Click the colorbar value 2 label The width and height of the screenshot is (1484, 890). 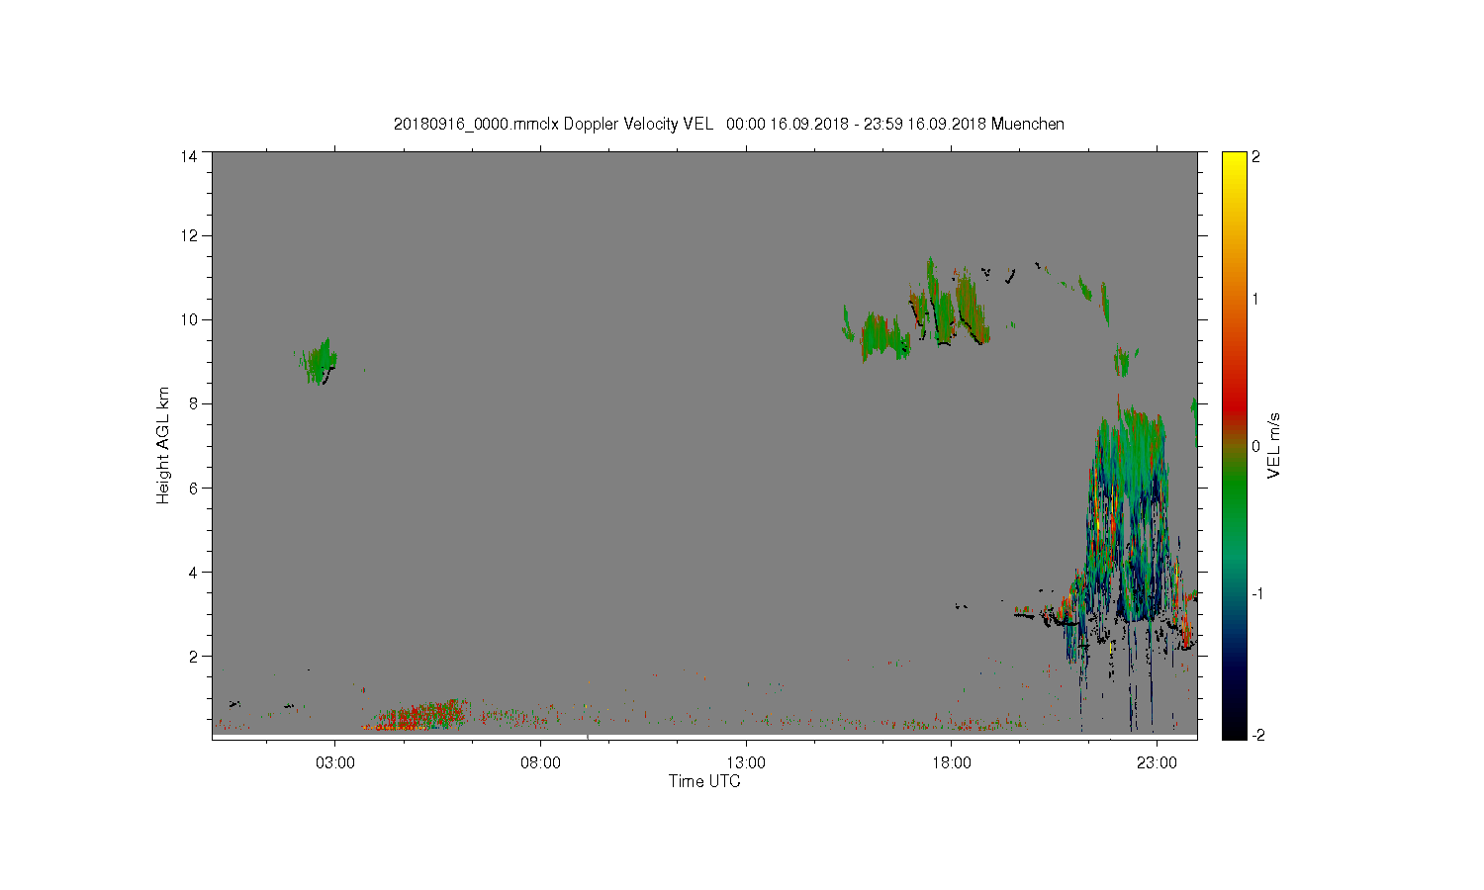tap(1256, 156)
